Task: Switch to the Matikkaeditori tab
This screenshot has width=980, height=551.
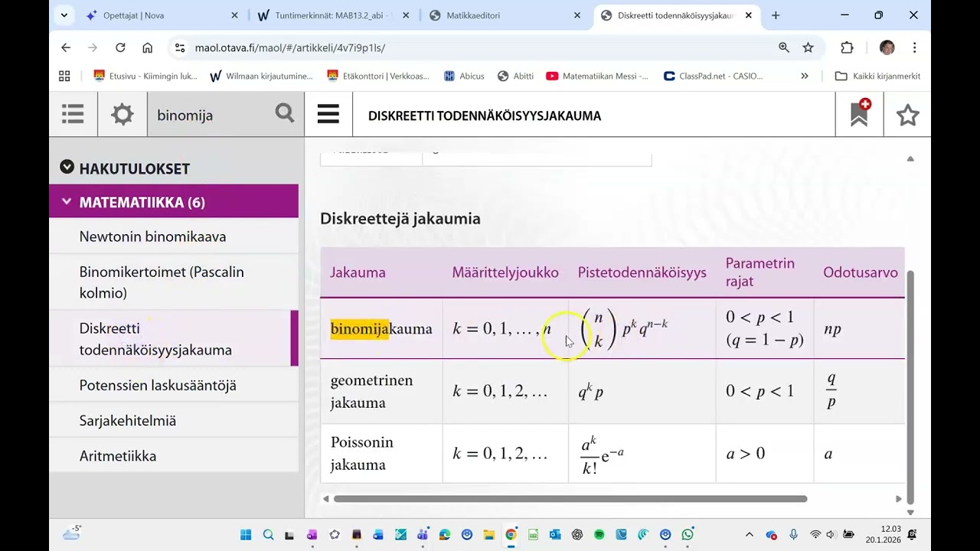Action: click(x=505, y=15)
